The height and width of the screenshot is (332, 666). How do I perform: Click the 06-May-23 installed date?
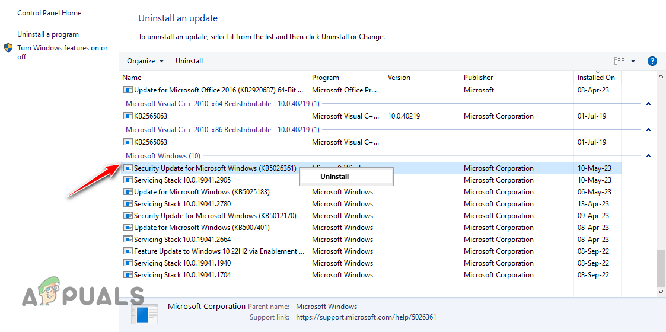[594, 192]
